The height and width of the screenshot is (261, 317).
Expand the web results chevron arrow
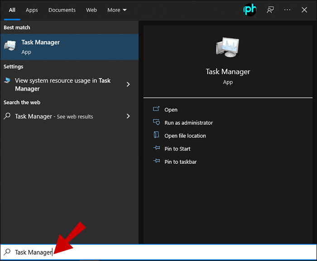point(128,116)
